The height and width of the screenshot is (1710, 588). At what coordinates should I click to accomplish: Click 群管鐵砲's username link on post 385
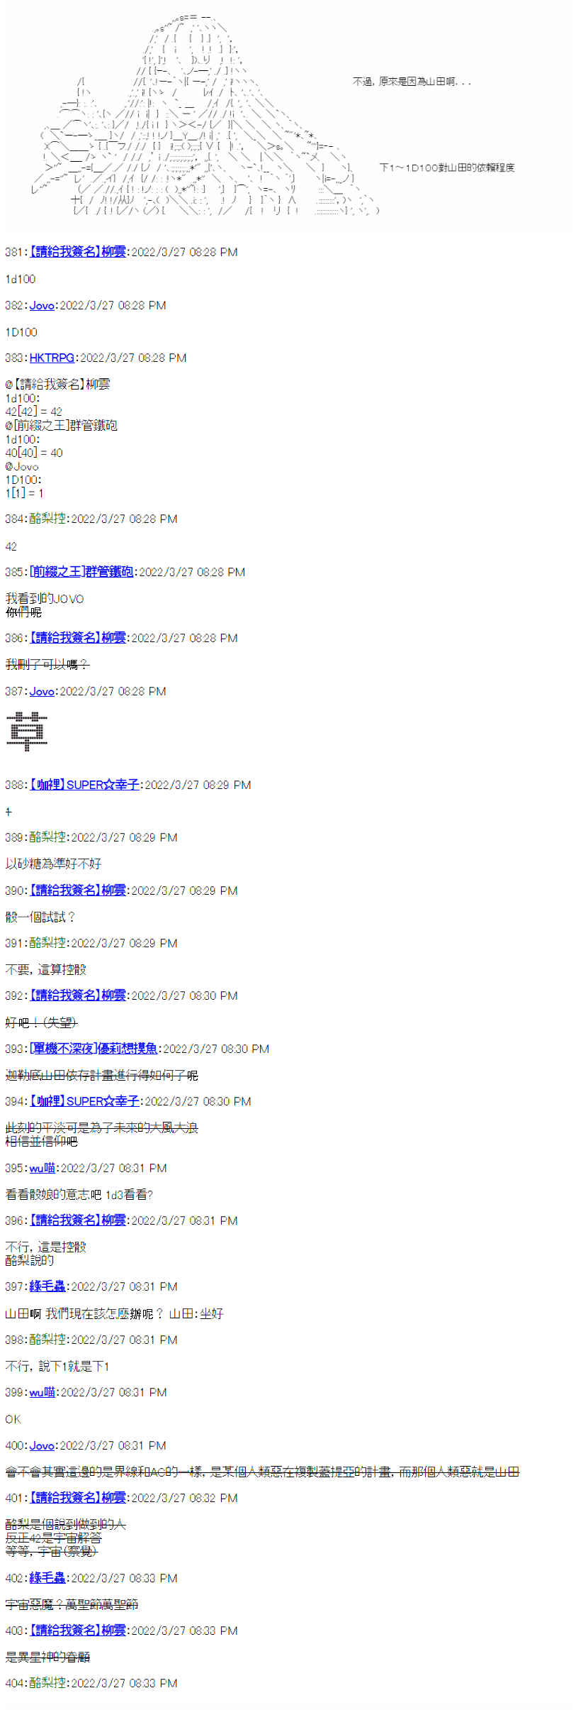81,572
